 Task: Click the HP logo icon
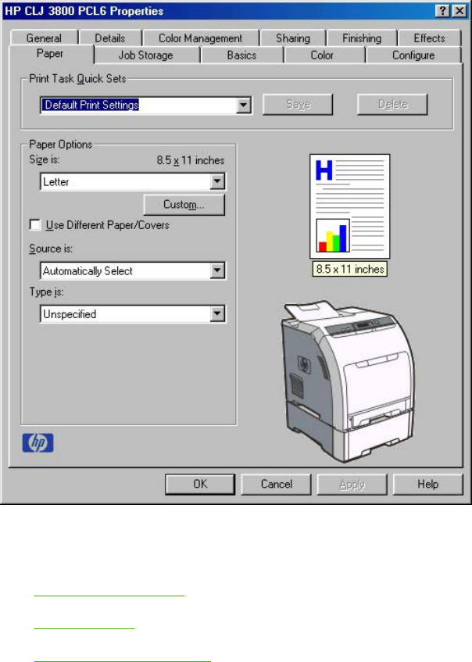(x=38, y=443)
